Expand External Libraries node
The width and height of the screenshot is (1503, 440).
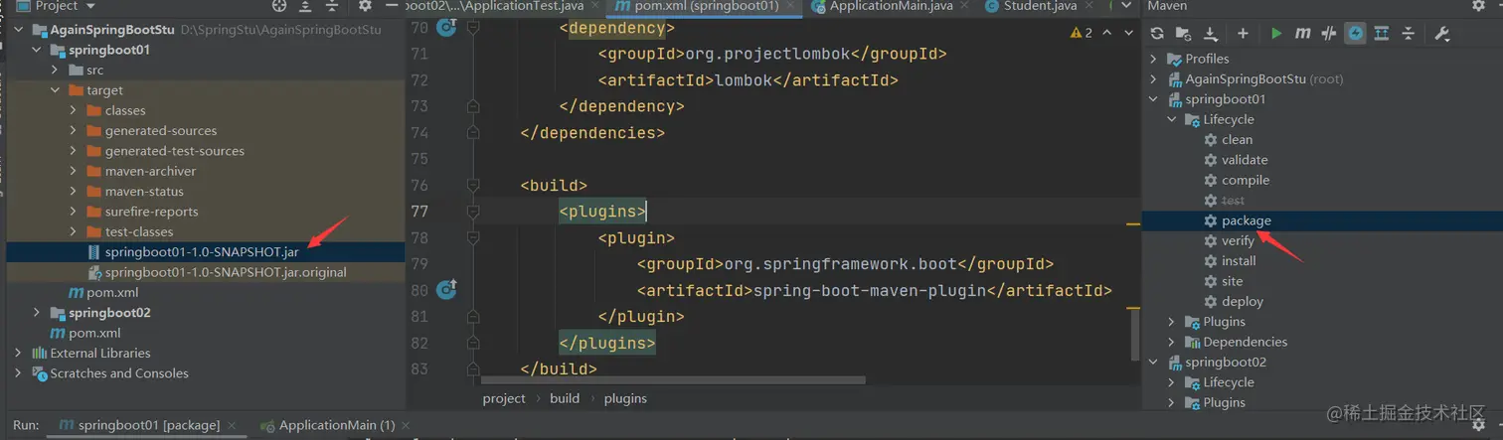(20, 353)
